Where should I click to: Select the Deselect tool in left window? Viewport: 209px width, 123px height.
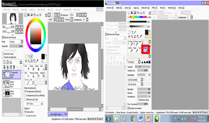(x=43, y=75)
